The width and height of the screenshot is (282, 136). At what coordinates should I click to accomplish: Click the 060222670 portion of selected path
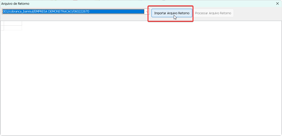pyautogui.click(x=81, y=11)
